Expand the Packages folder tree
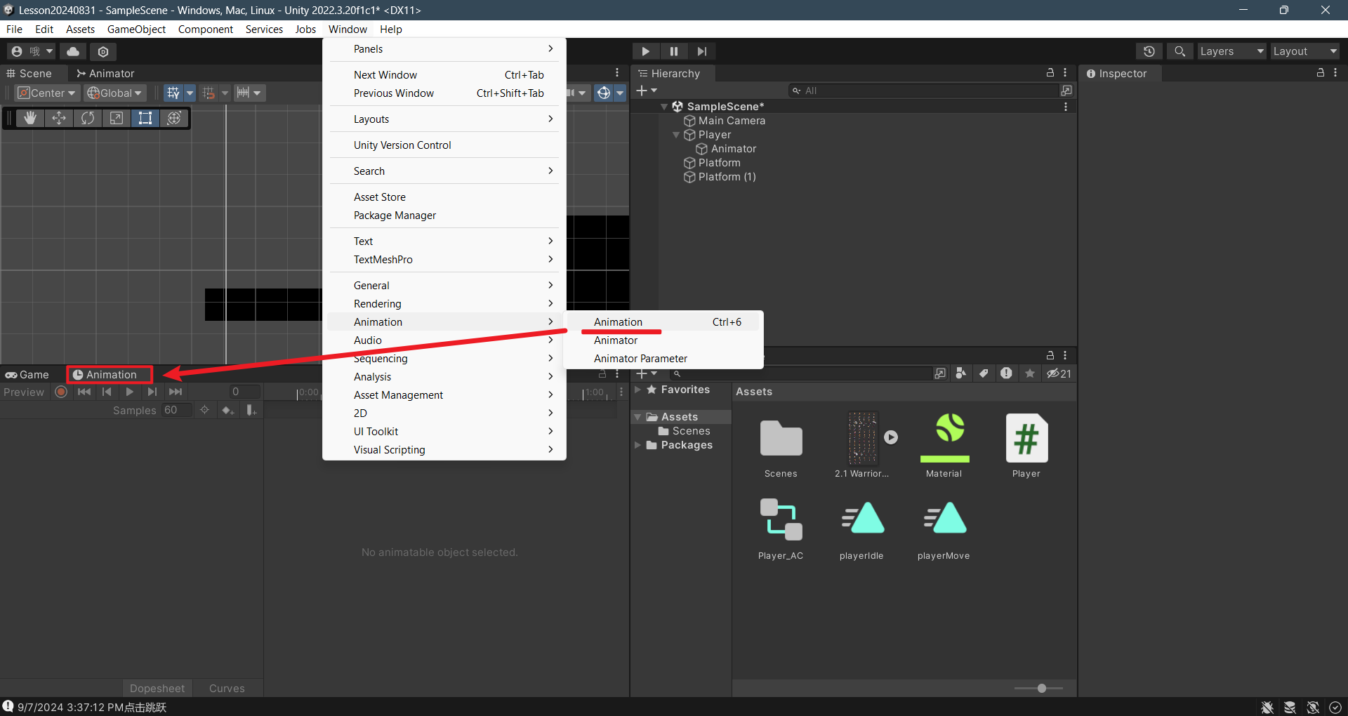Image resolution: width=1348 pixels, height=716 pixels. point(637,445)
